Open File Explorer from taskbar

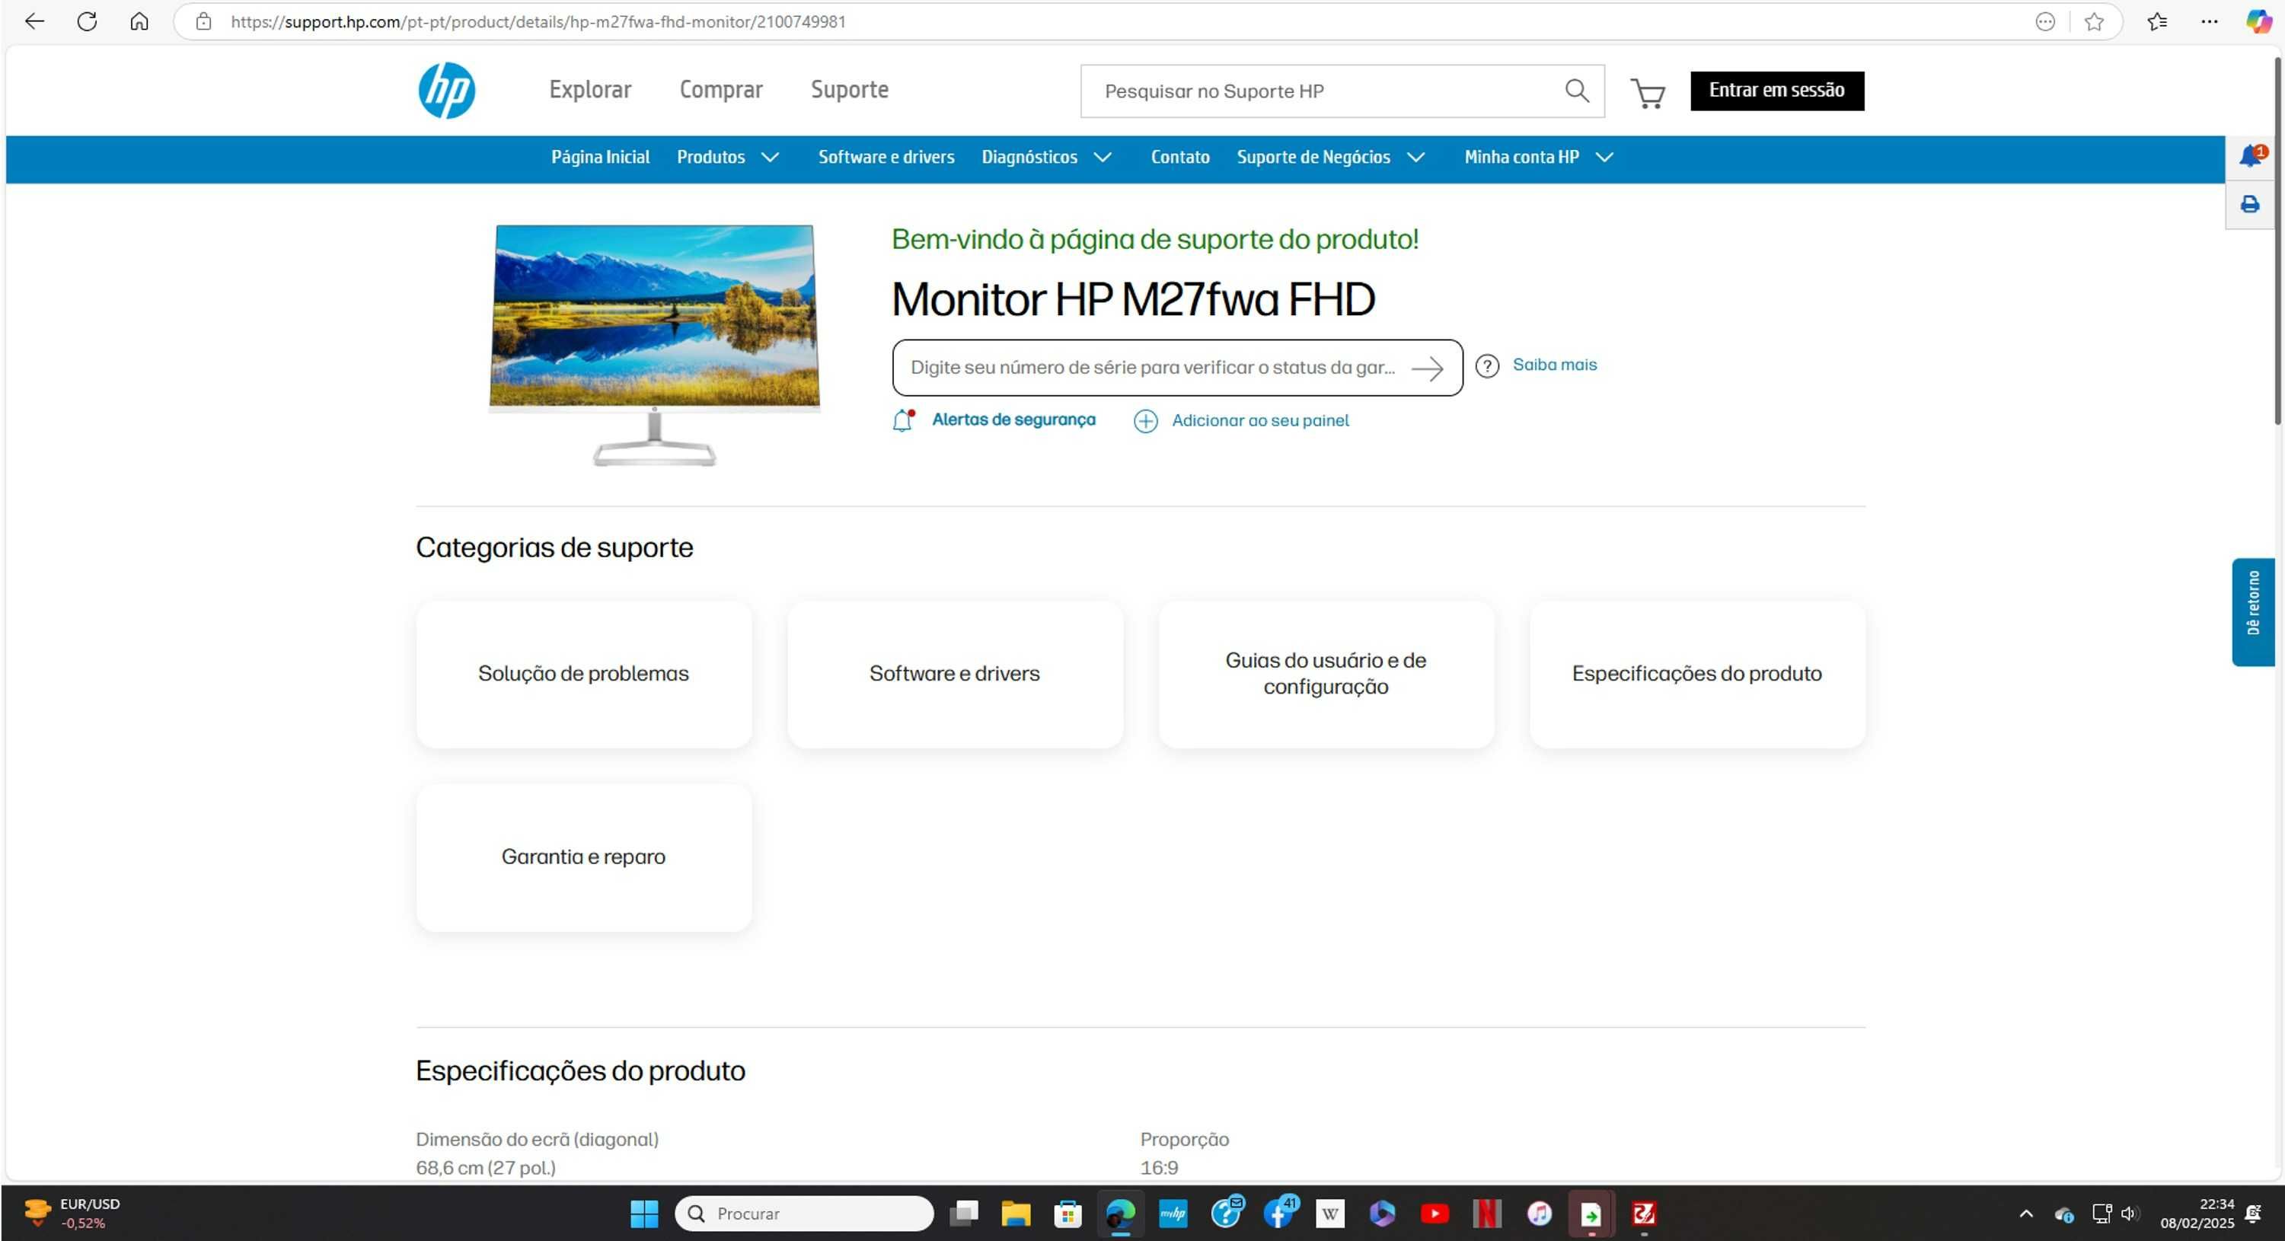pyautogui.click(x=1016, y=1213)
